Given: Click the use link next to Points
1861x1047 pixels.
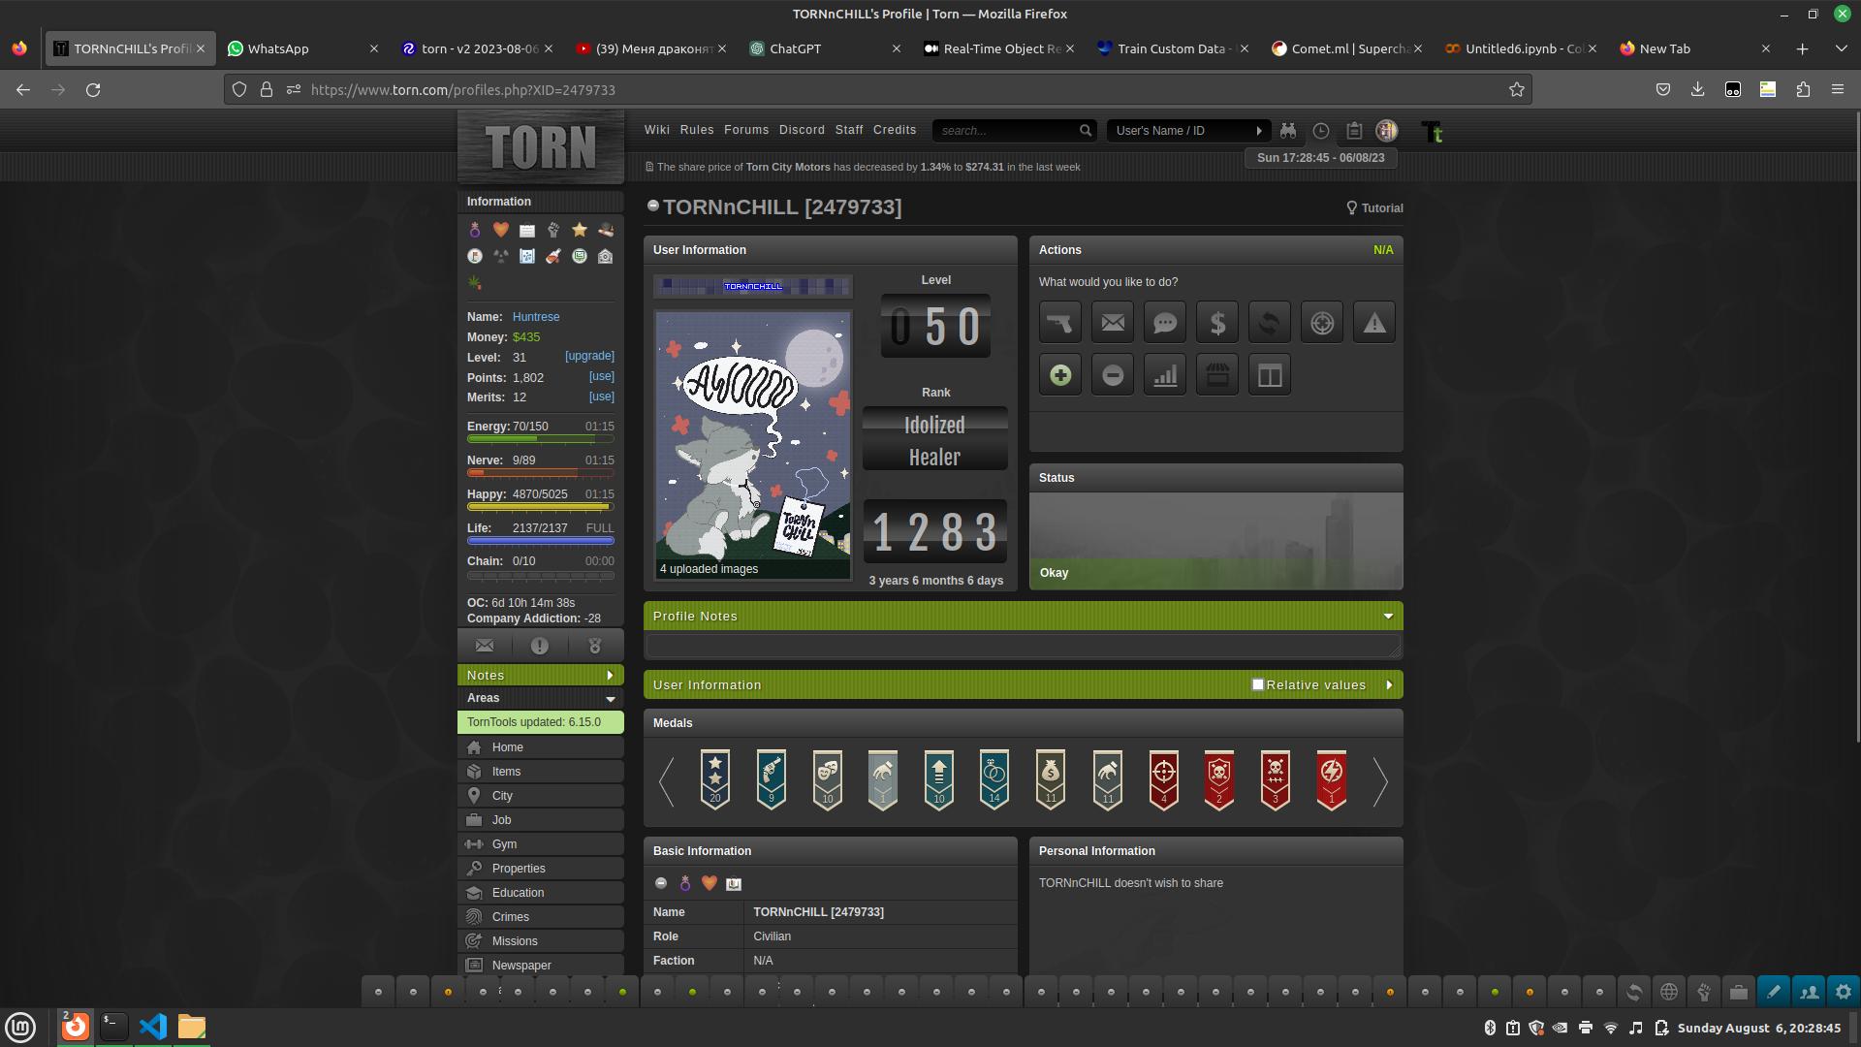Looking at the screenshot, I should pyautogui.click(x=601, y=376).
